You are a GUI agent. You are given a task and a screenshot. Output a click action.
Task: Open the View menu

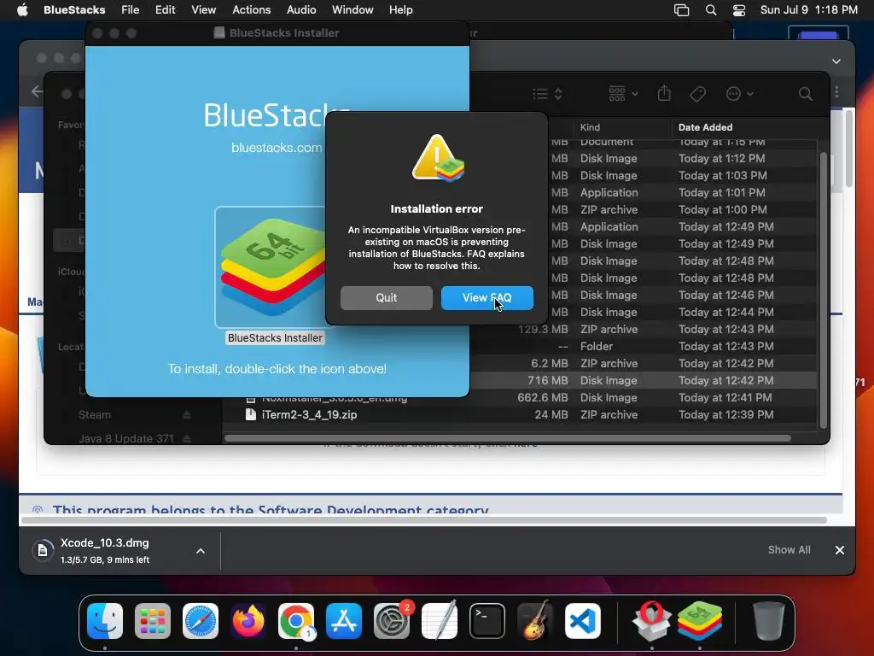203,10
